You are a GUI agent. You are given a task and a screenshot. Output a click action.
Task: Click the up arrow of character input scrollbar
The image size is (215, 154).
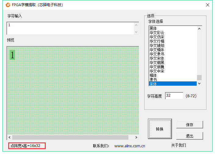click(x=136, y=25)
